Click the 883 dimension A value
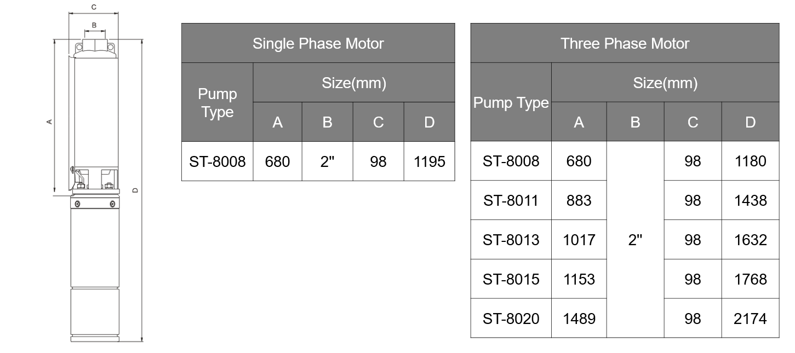Screen dimensions: 795x353 579,200
